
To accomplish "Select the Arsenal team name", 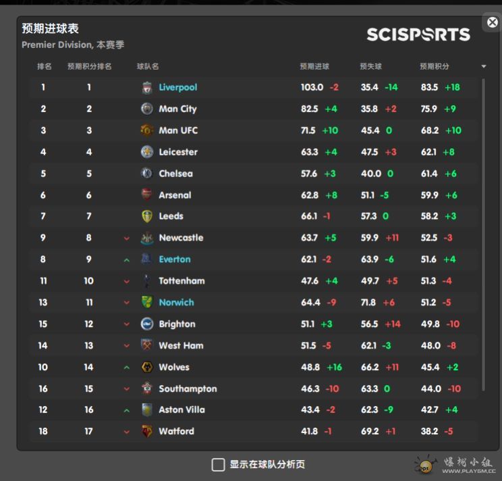I will (x=175, y=195).
